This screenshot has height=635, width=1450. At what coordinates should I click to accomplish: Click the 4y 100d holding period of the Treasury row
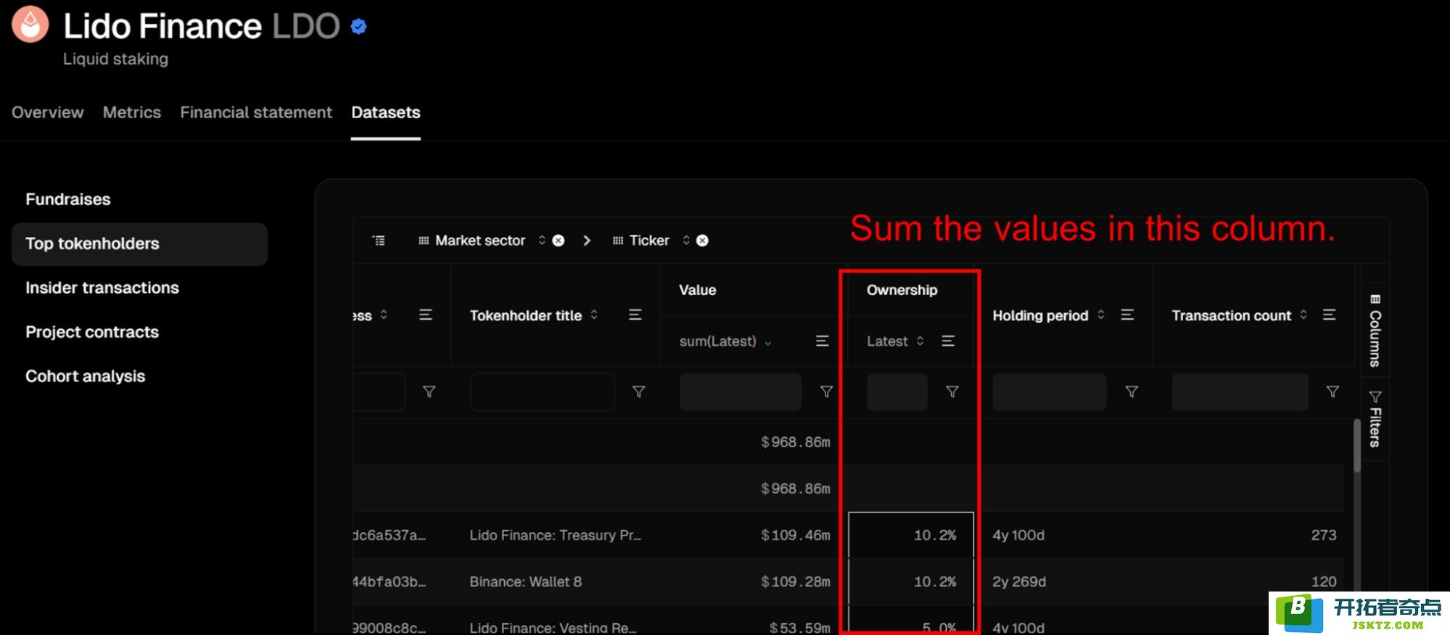point(1018,535)
